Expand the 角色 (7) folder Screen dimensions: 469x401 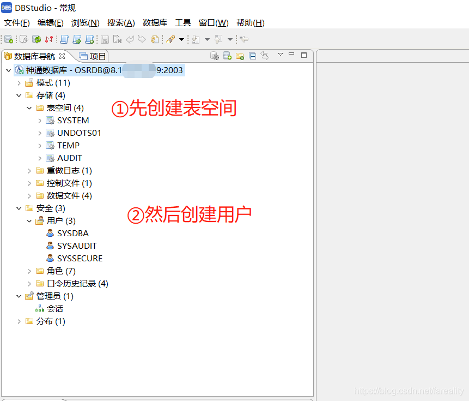[29, 271]
